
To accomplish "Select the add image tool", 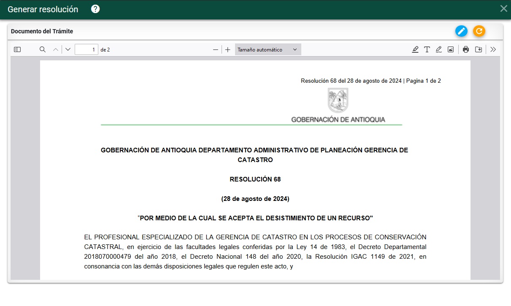I will tap(451, 49).
